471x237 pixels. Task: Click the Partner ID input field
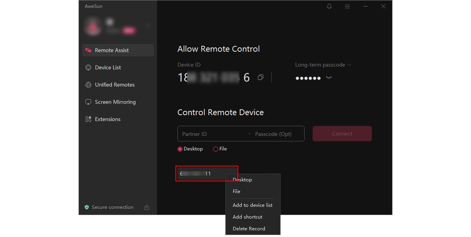pos(213,134)
